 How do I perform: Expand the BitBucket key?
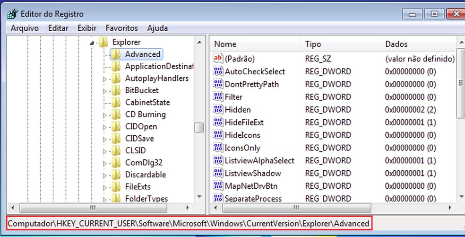104,91
